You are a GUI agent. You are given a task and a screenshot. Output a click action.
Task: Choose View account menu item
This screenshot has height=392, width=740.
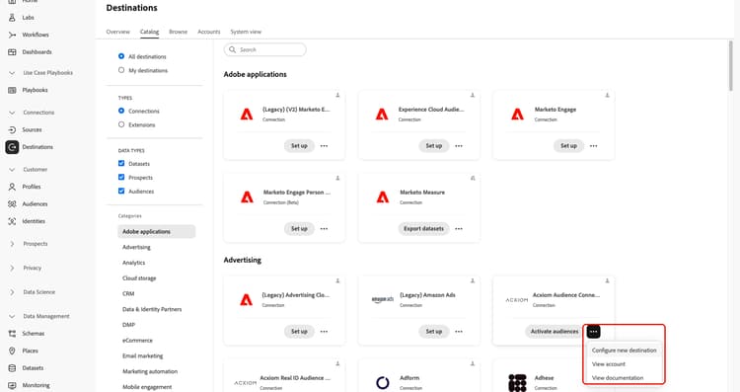[x=609, y=364]
